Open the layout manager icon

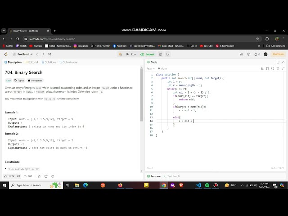(241, 54)
